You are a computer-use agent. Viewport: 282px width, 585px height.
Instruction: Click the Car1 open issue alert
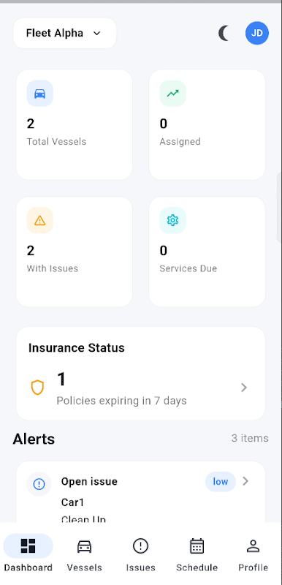pyautogui.click(x=140, y=492)
